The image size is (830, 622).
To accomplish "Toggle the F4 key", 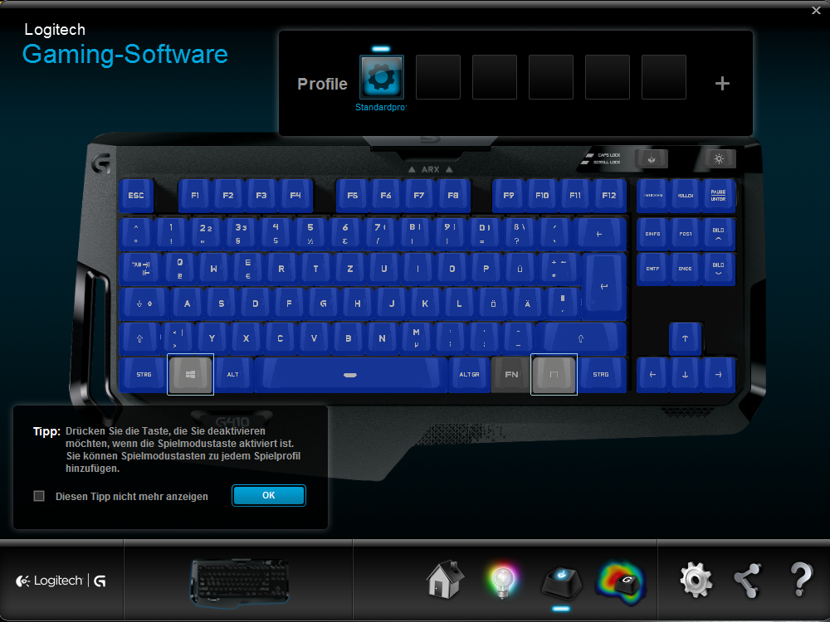I will [x=295, y=196].
